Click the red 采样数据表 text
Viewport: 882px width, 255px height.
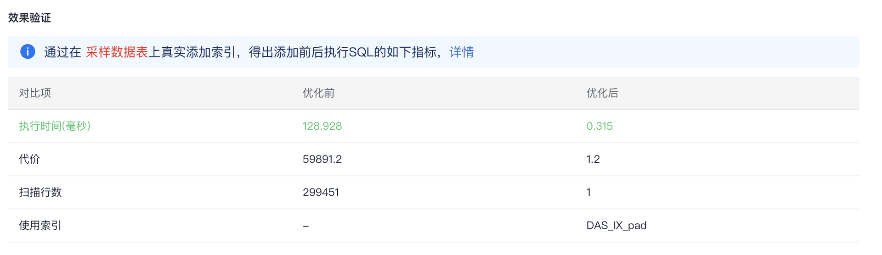pyautogui.click(x=117, y=52)
